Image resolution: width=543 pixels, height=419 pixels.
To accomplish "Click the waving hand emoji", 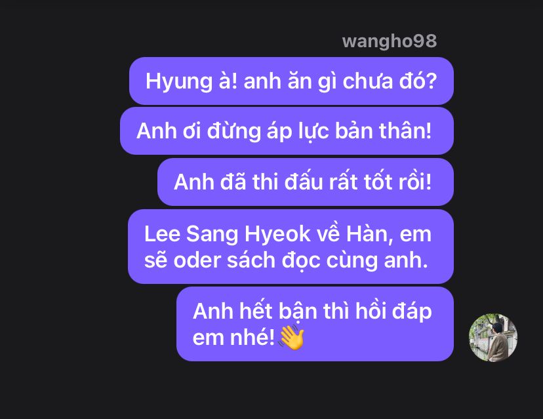I will pos(292,337).
